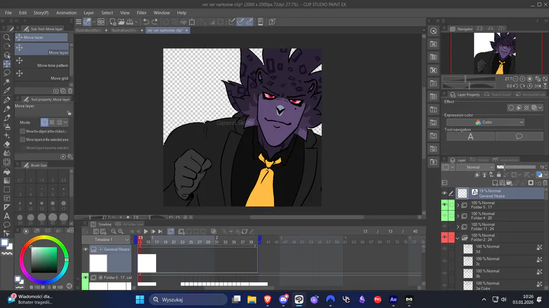Go to last frame in timeline
This screenshot has width=549, height=308.
pos(160,231)
